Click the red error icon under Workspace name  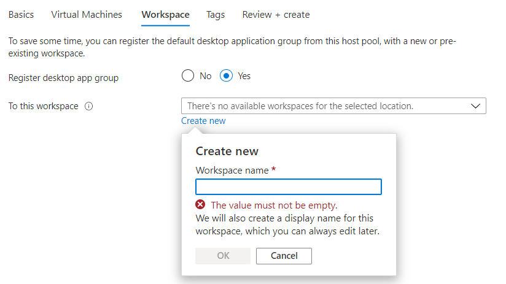(x=200, y=205)
